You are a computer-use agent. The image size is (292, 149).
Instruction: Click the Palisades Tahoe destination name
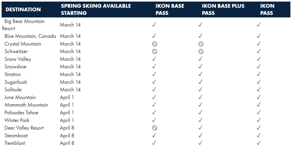pos(21,113)
